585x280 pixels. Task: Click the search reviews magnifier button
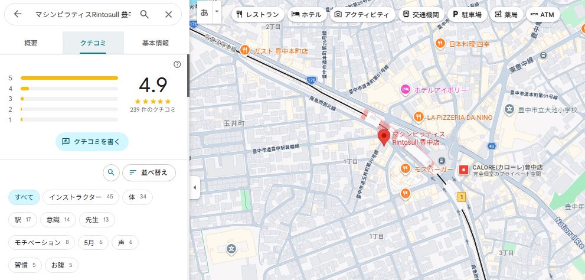point(110,172)
